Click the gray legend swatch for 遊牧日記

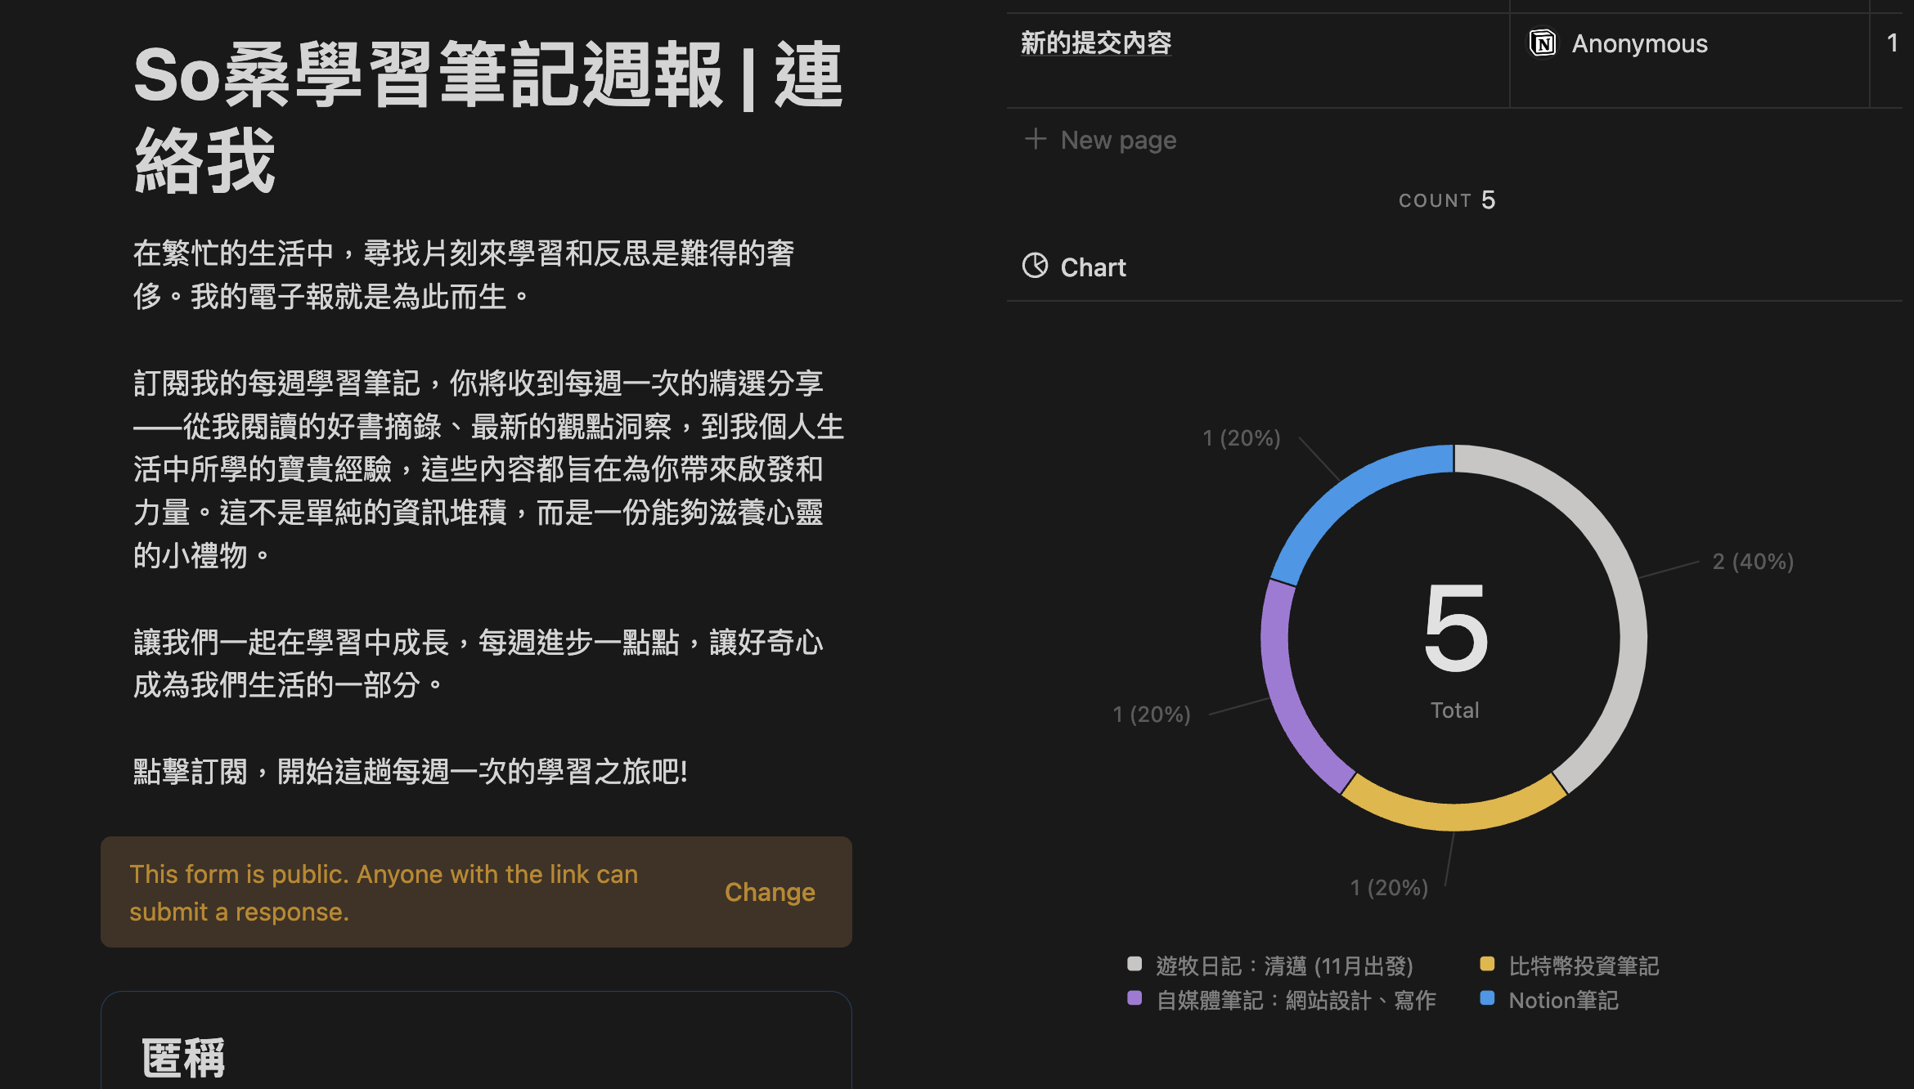(1134, 964)
